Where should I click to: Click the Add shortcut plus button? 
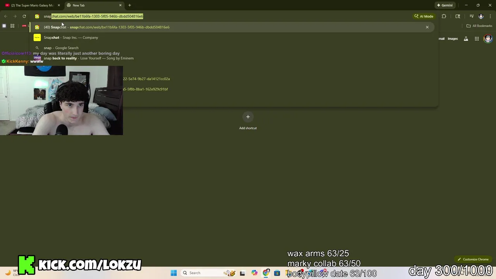248,117
